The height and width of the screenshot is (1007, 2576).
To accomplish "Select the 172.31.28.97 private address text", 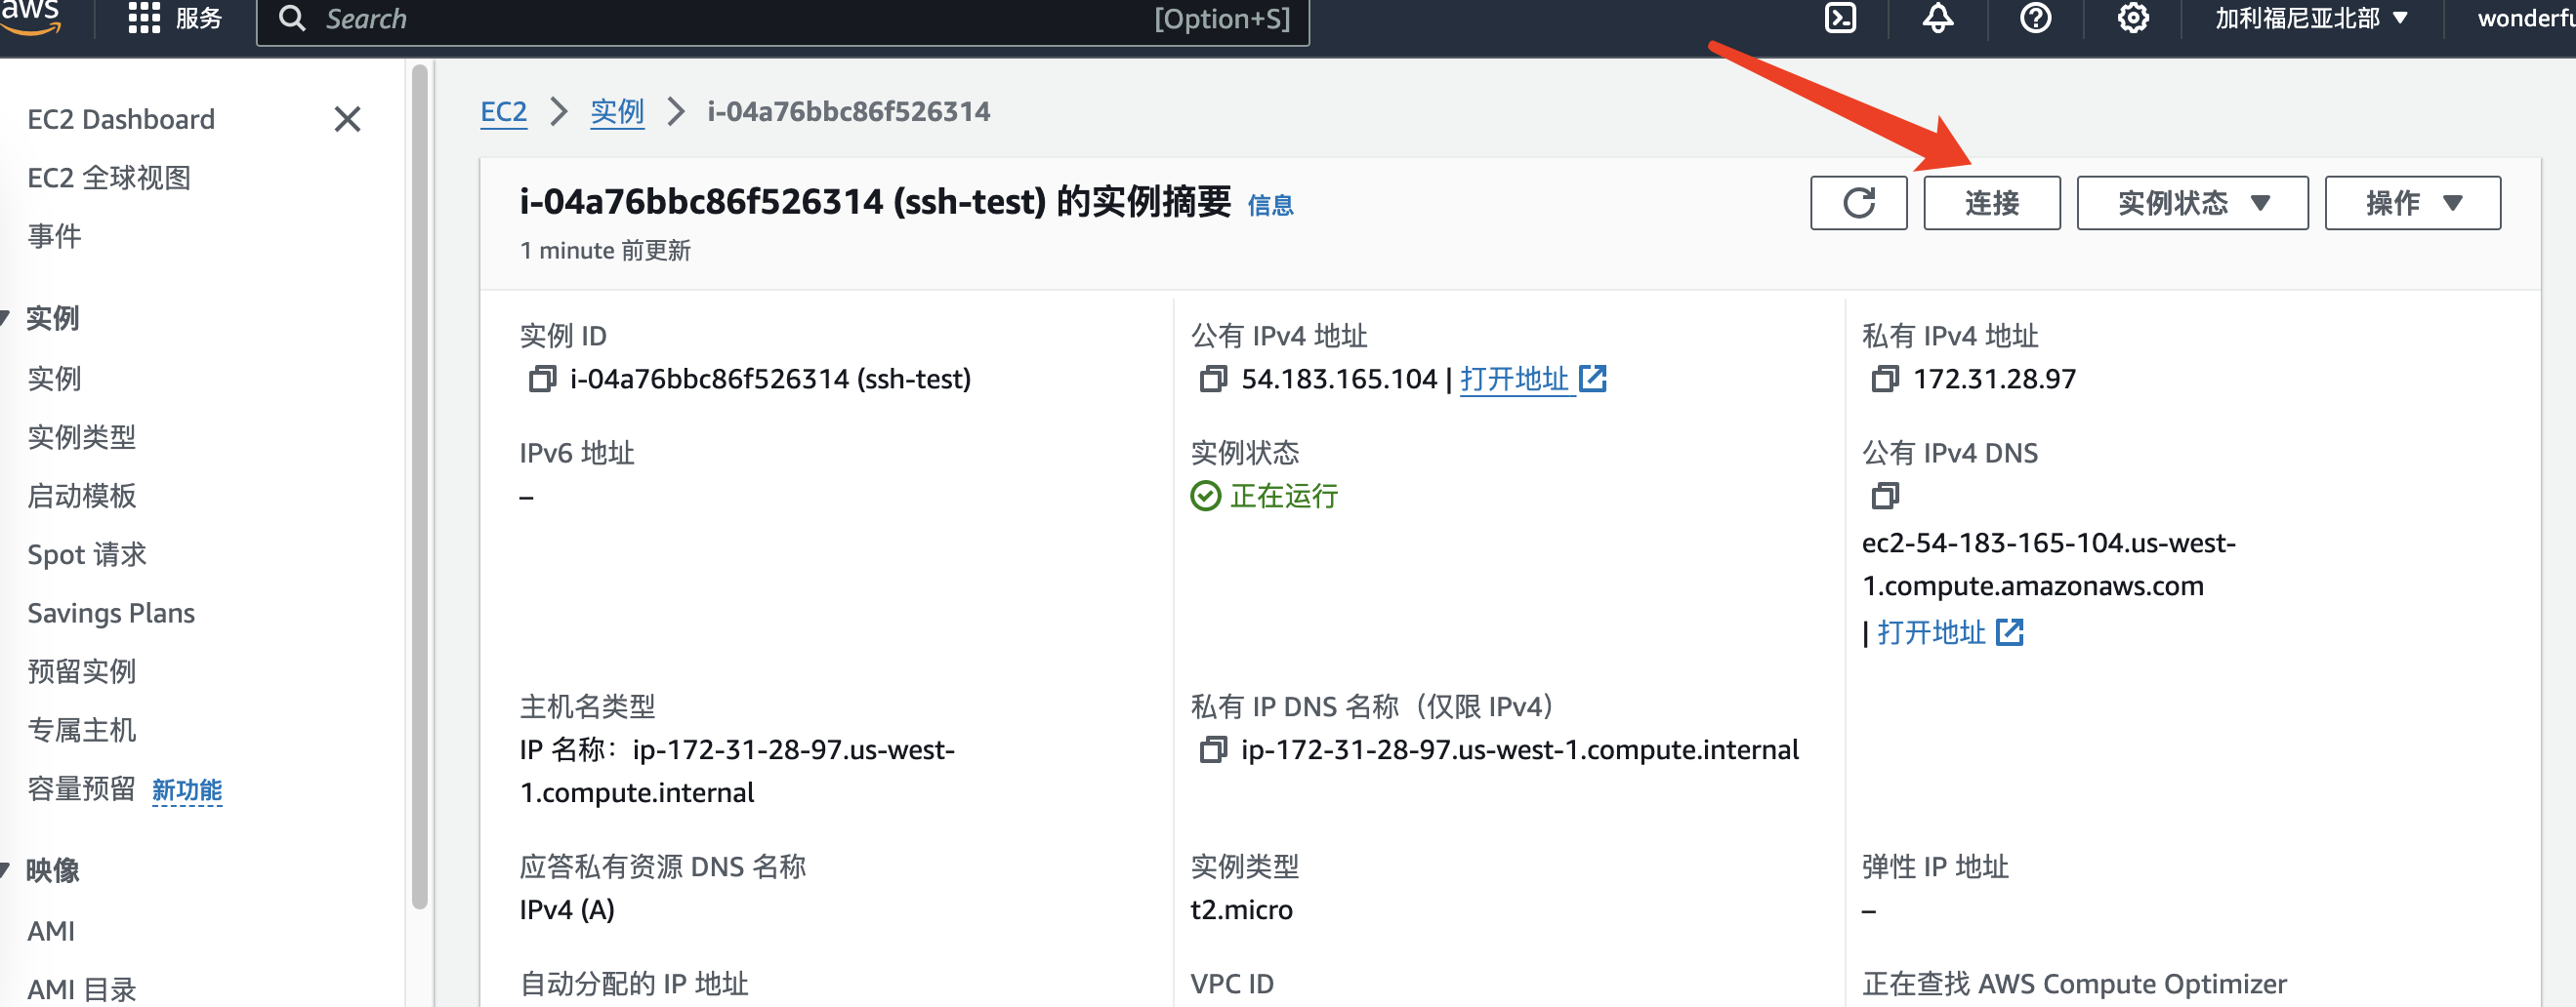I will pyautogui.click(x=1994, y=379).
